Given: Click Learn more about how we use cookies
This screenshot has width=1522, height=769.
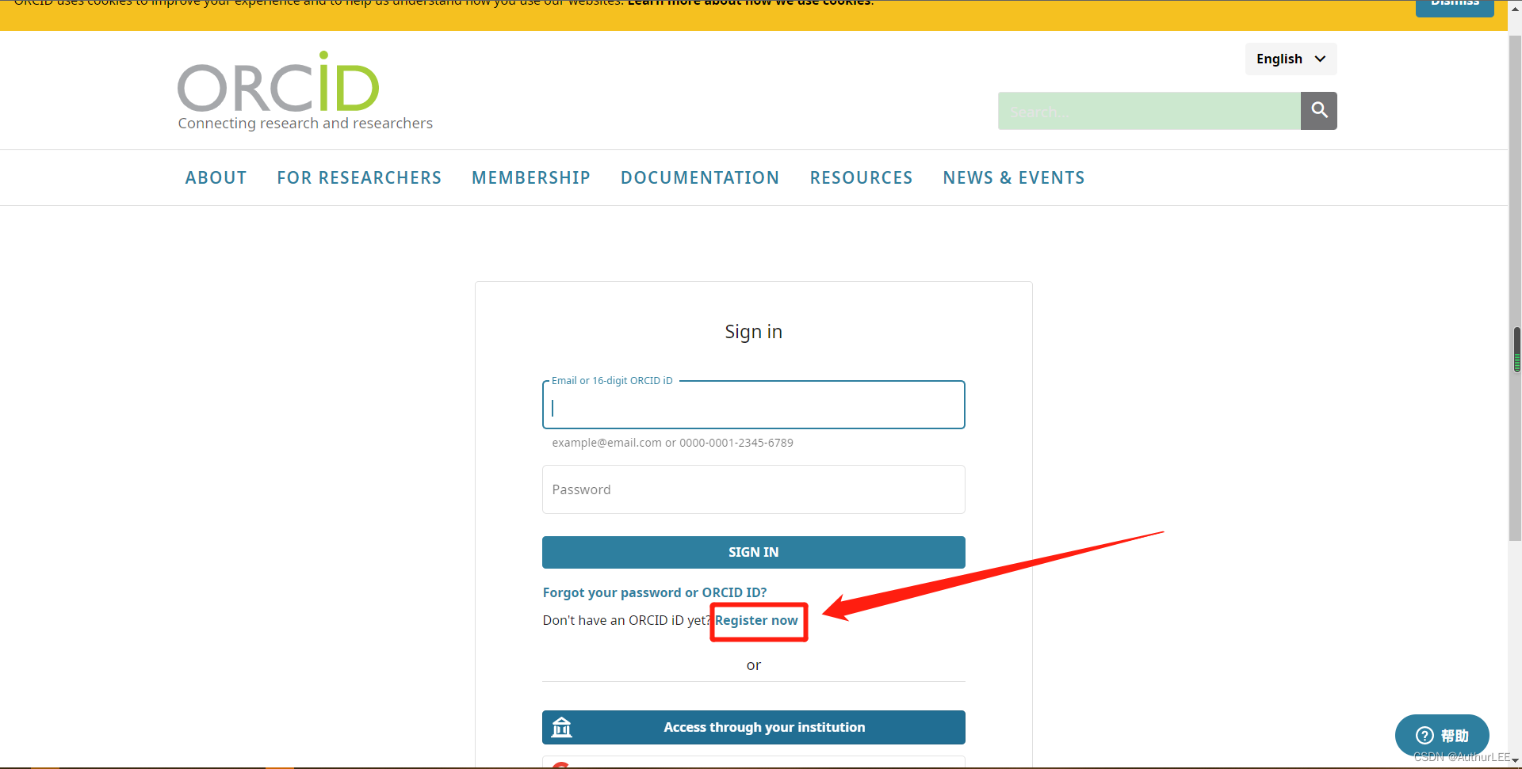Looking at the screenshot, I should [x=750, y=3].
